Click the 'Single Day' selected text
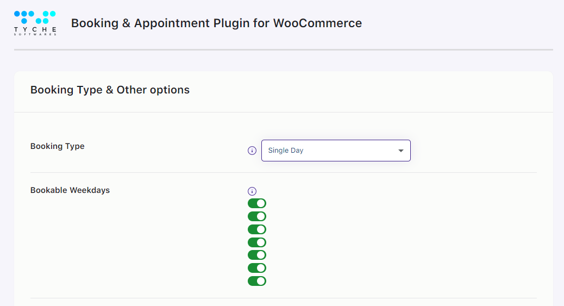Screen dimensions: 564x306 [x=286, y=151]
